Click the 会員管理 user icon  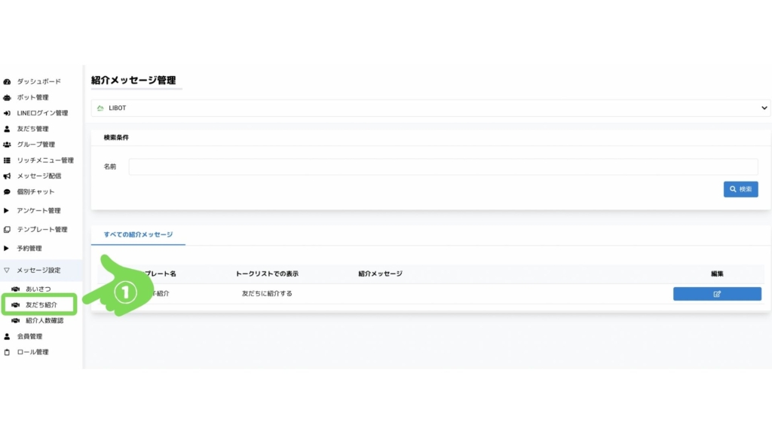7,337
